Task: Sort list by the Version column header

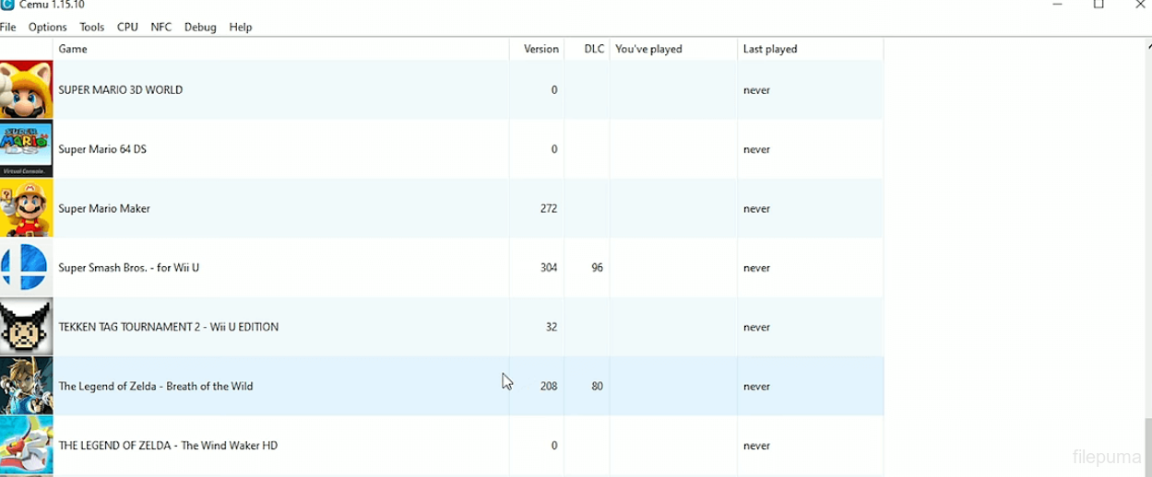Action: (x=536, y=49)
